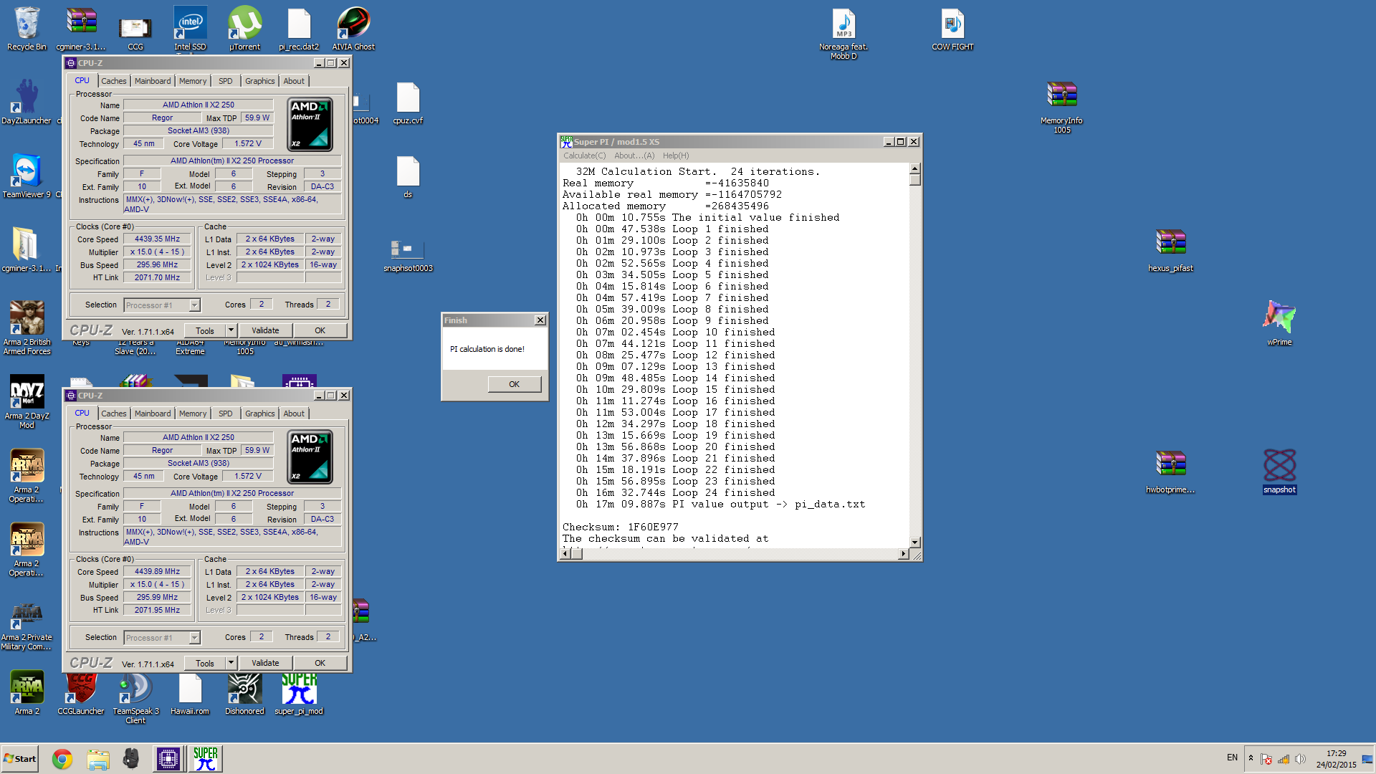Click OK in the top CPU-Z window
Image resolution: width=1376 pixels, height=774 pixels.
tap(320, 330)
